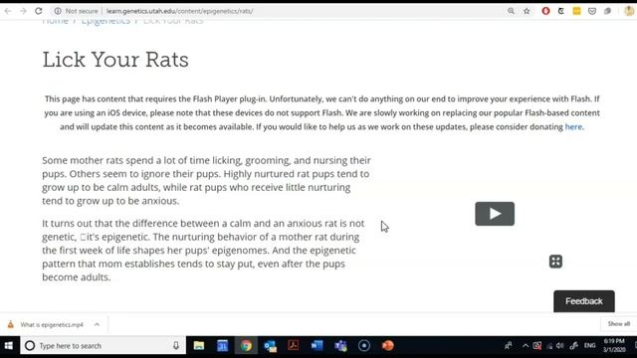Show hidden system tray icons
637x358 pixels.
526,346
